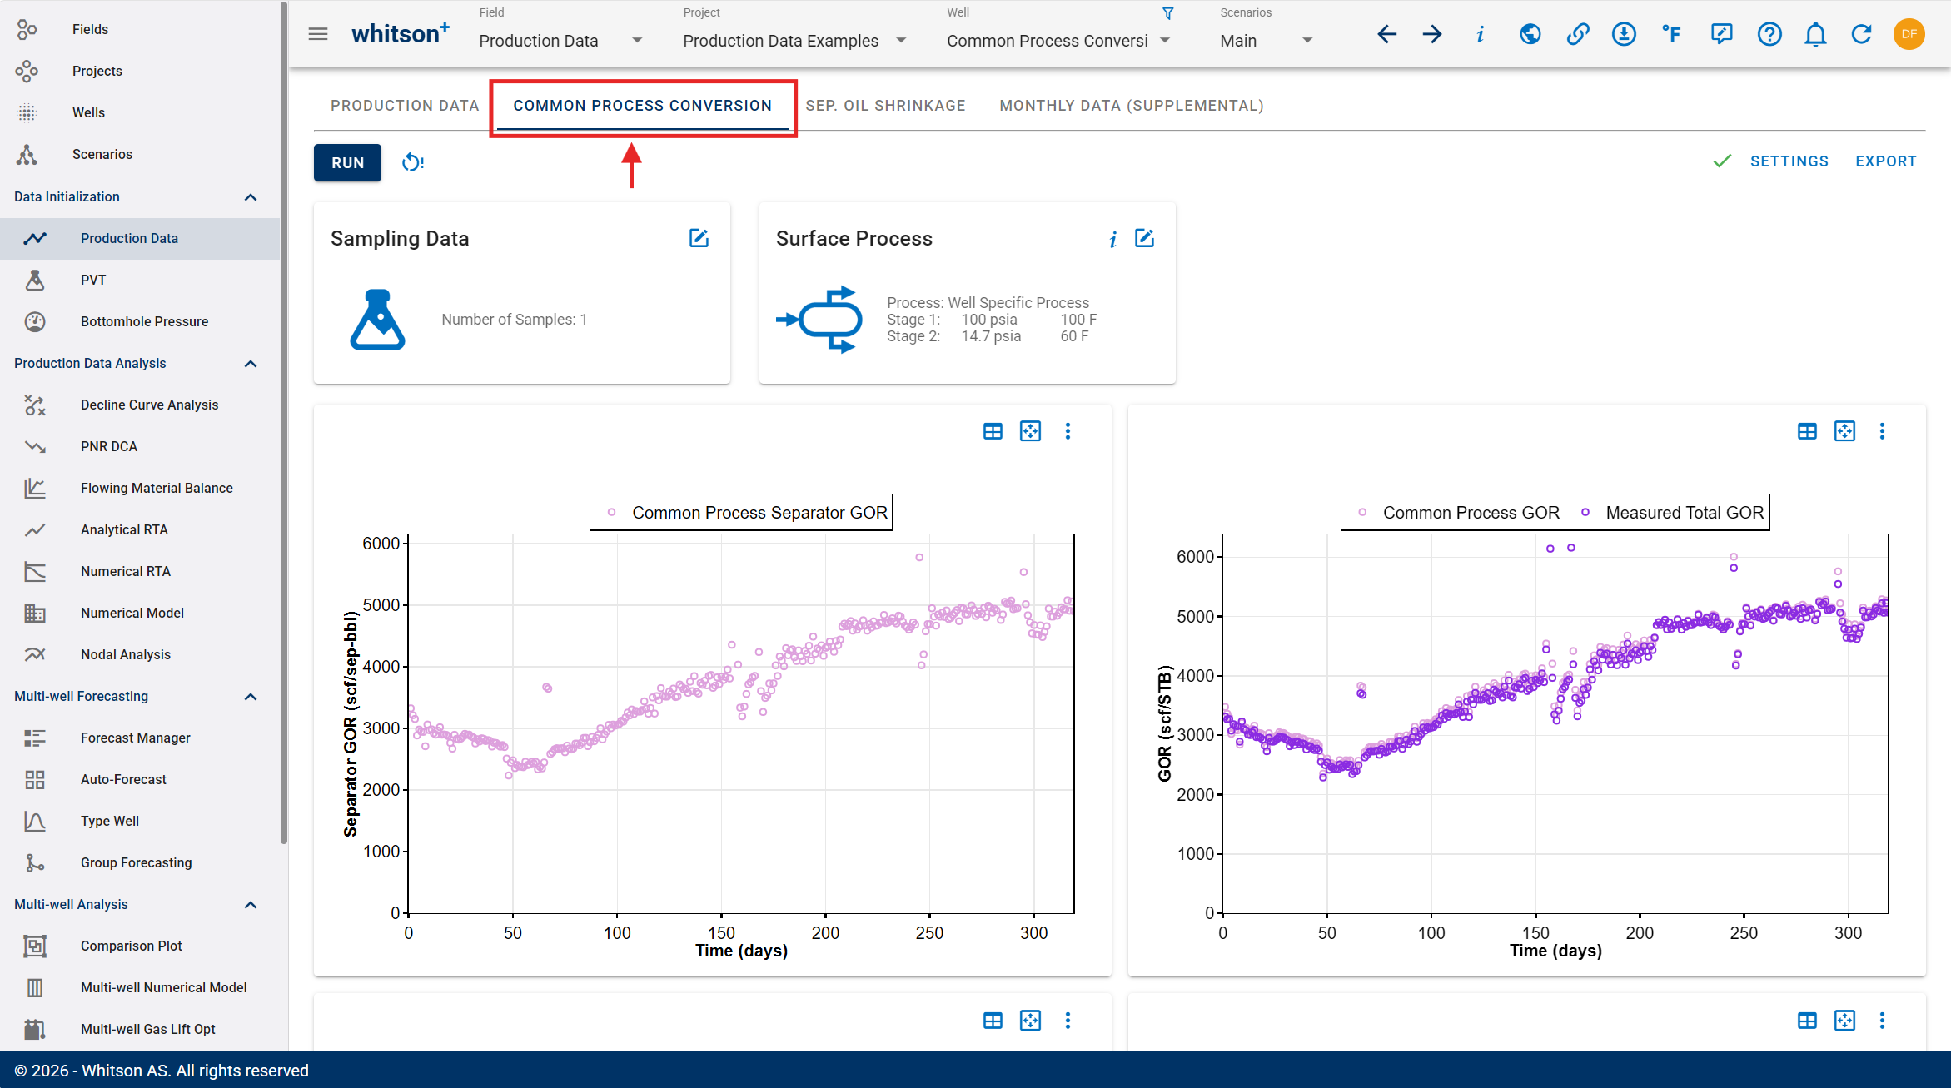Open the feedback chat icon
The image size is (1951, 1088).
point(1721,34)
